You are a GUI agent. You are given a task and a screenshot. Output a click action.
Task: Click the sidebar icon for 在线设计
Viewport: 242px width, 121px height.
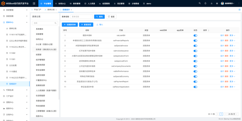pos(7,84)
